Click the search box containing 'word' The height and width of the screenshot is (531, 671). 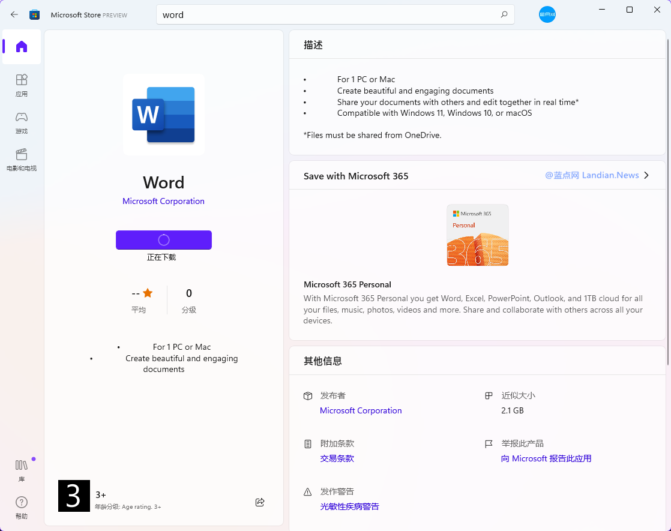click(330, 14)
